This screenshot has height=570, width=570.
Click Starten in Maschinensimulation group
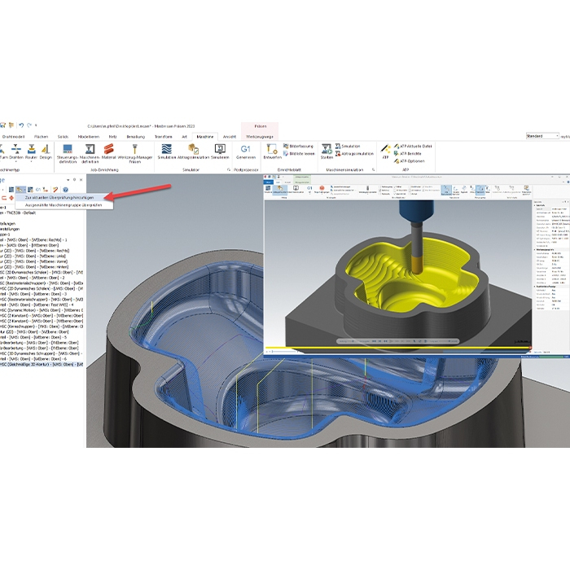(327, 151)
